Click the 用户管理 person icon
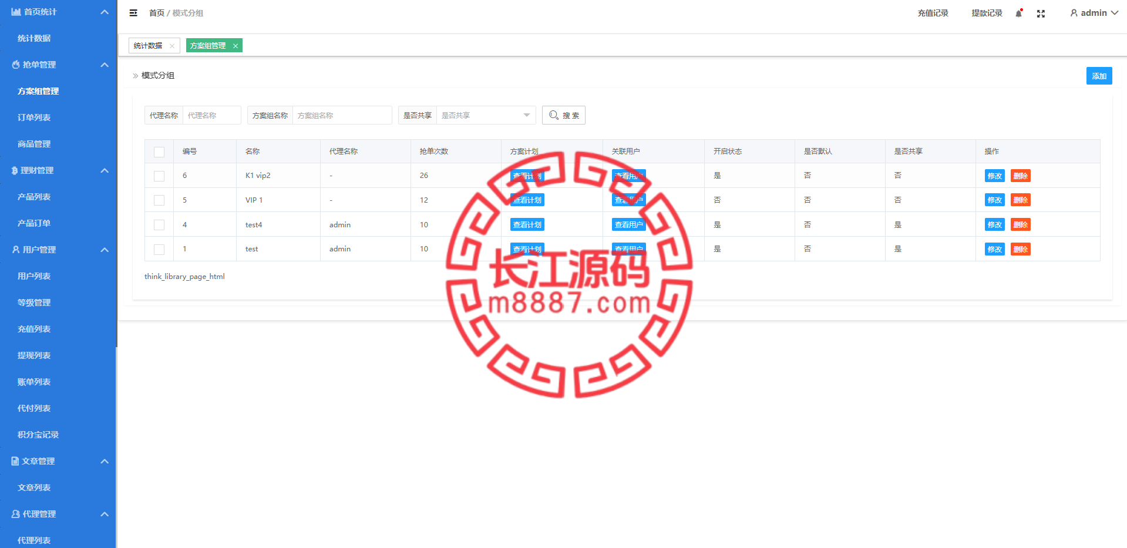 click(16, 250)
